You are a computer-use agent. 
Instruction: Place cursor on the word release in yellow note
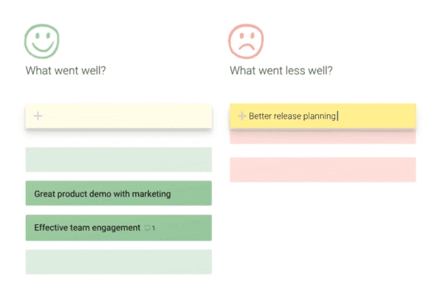(x=287, y=116)
